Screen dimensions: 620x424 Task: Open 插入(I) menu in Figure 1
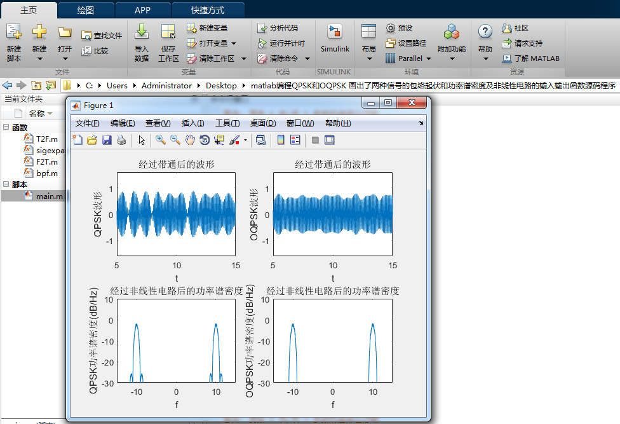192,123
